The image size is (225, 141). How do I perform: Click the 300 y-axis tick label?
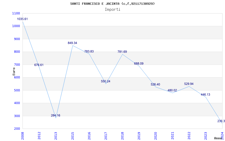17,116
